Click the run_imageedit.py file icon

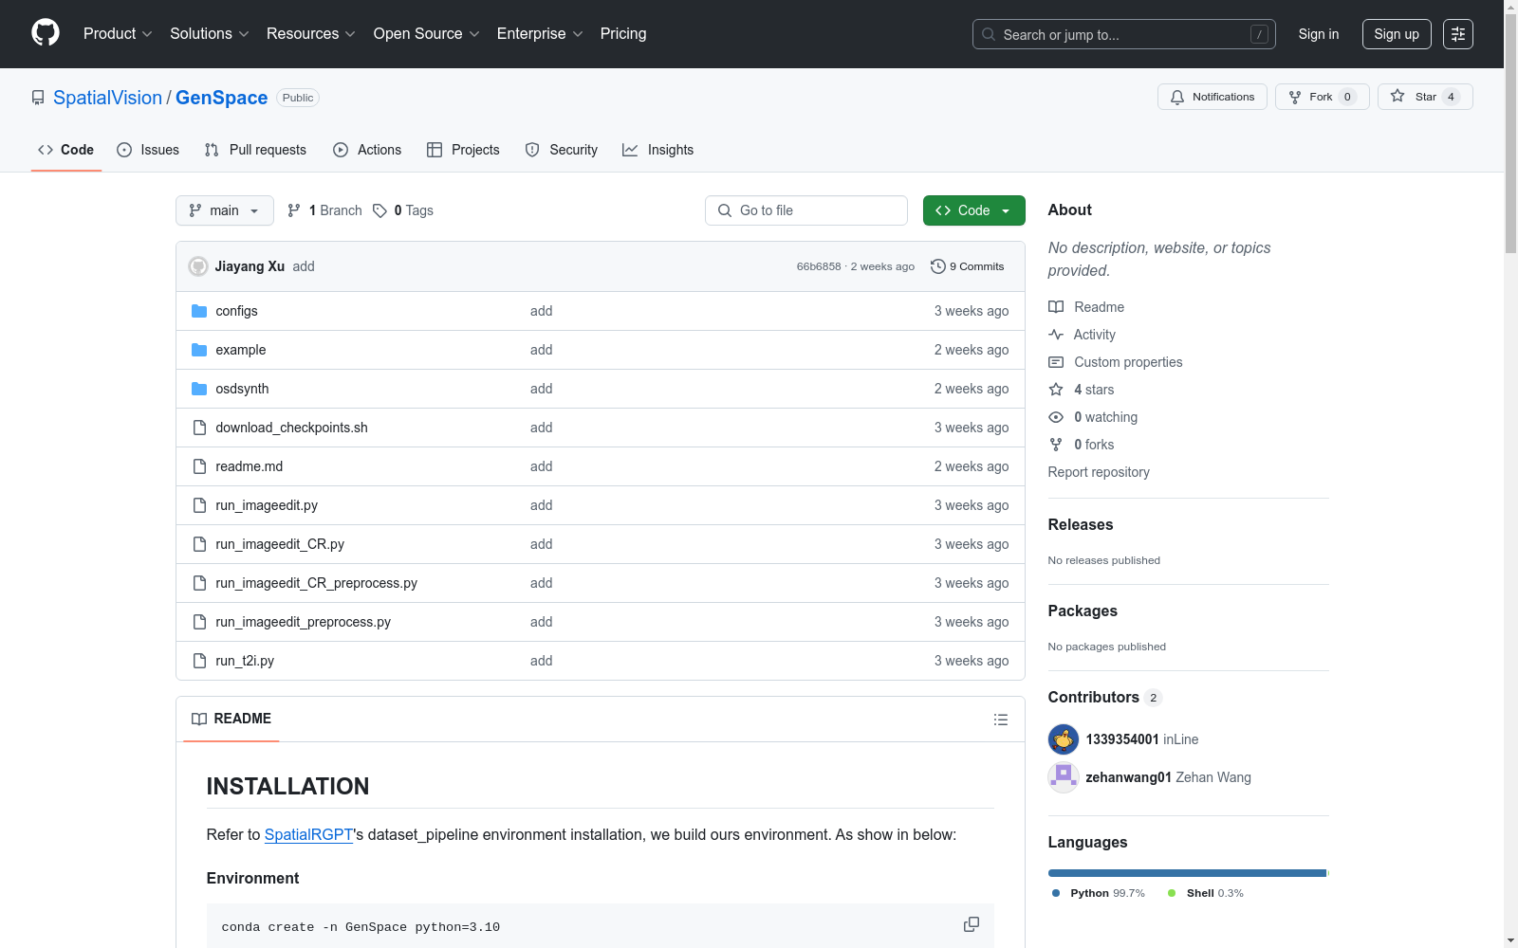pyautogui.click(x=199, y=505)
